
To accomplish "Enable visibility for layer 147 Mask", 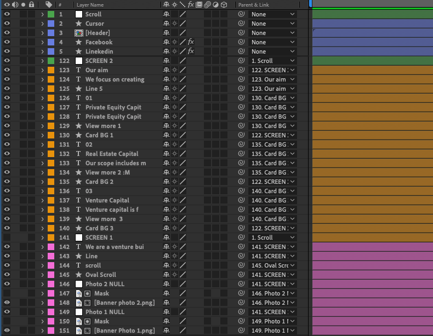I will pyautogui.click(x=7, y=293).
